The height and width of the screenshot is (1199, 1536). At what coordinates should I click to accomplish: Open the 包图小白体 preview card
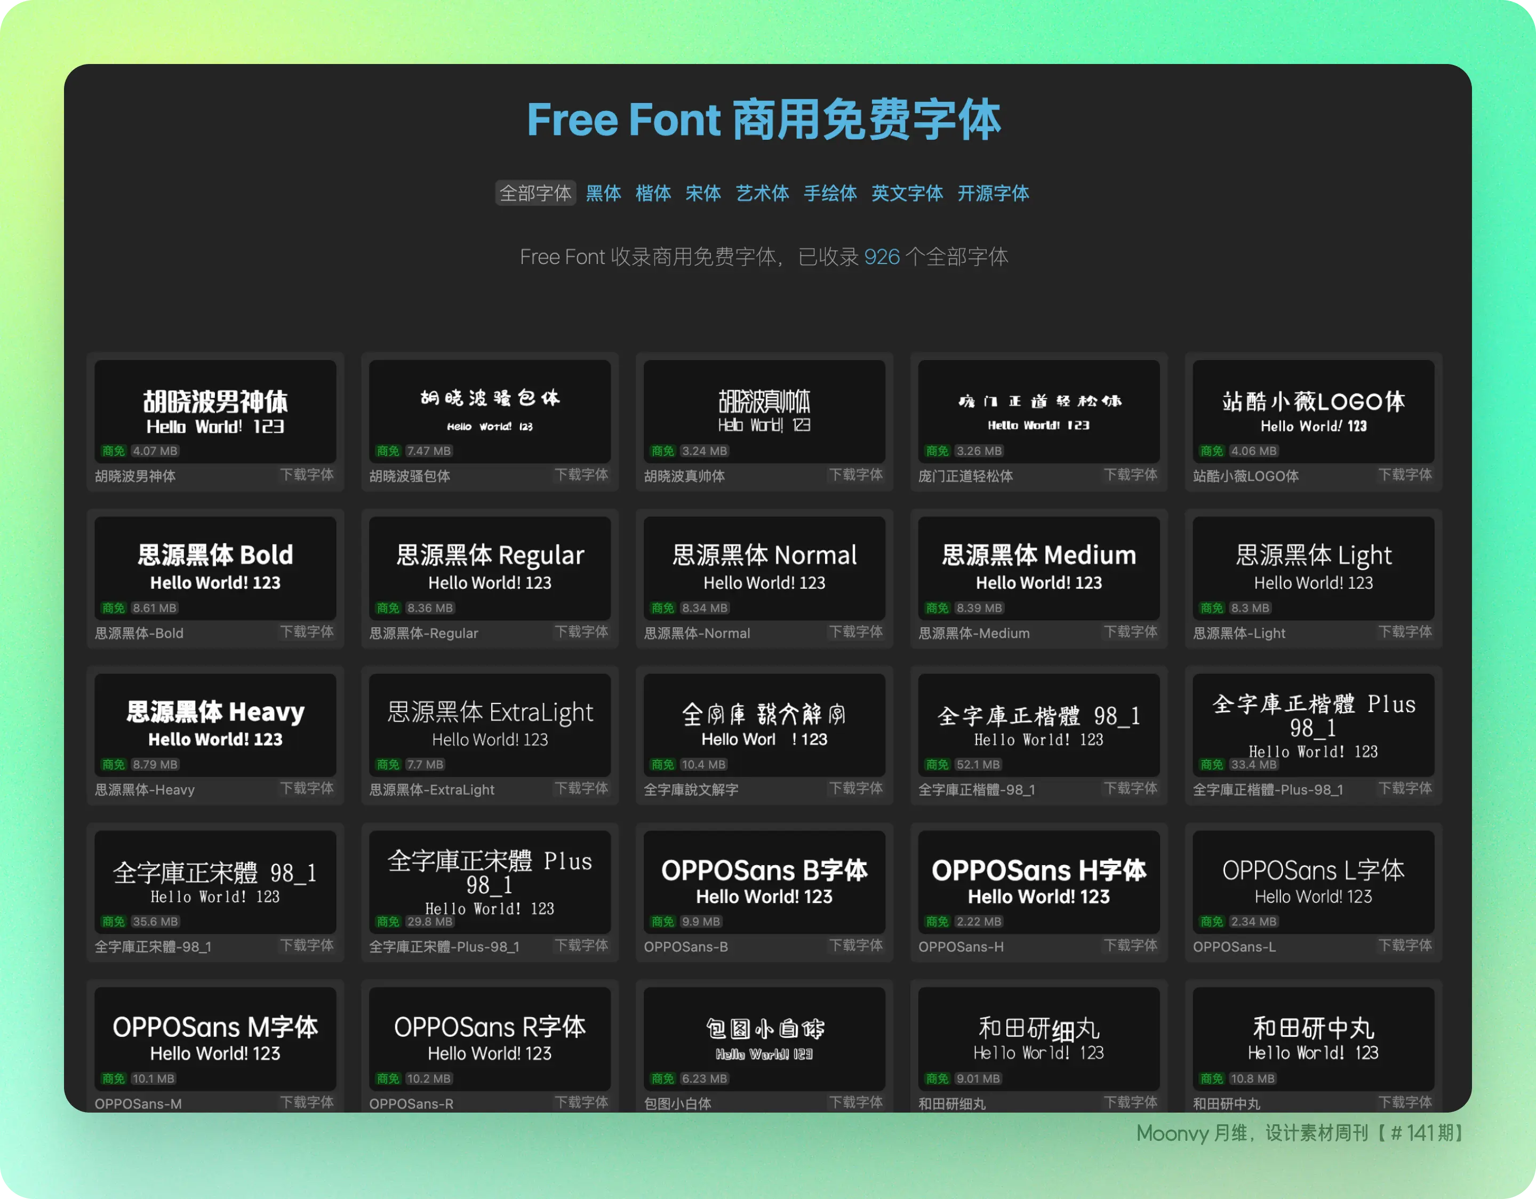[764, 1038]
